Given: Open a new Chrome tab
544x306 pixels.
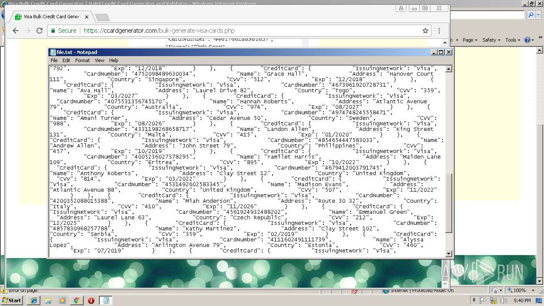Looking at the screenshot, I should [102, 17].
